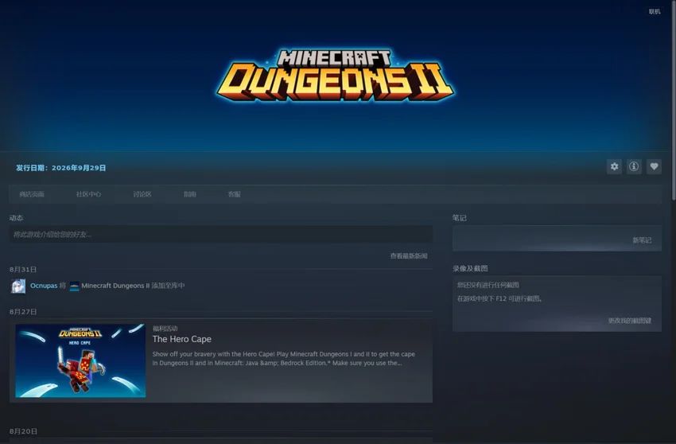The height and width of the screenshot is (444, 676).
Task: Open the 指南 guides tab
Action: point(190,194)
